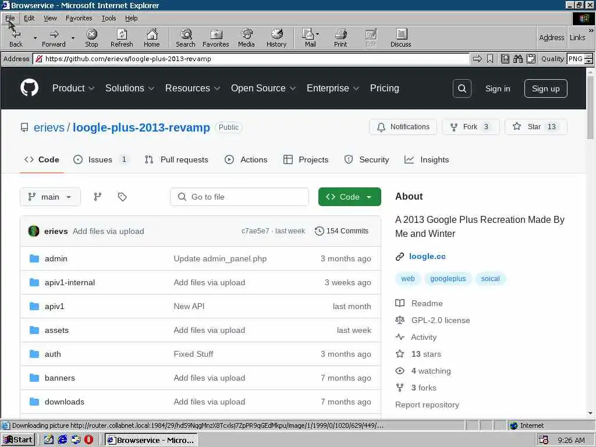This screenshot has height=447, width=596.
Task: Click in the Go to file field
Action: tap(239, 197)
